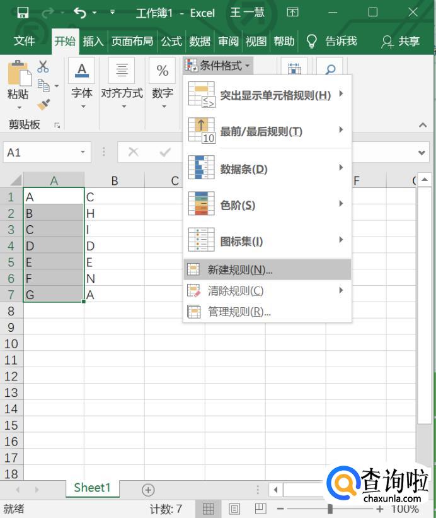Add a new sheet with plus icon
The width and height of the screenshot is (436, 518).
tap(148, 490)
